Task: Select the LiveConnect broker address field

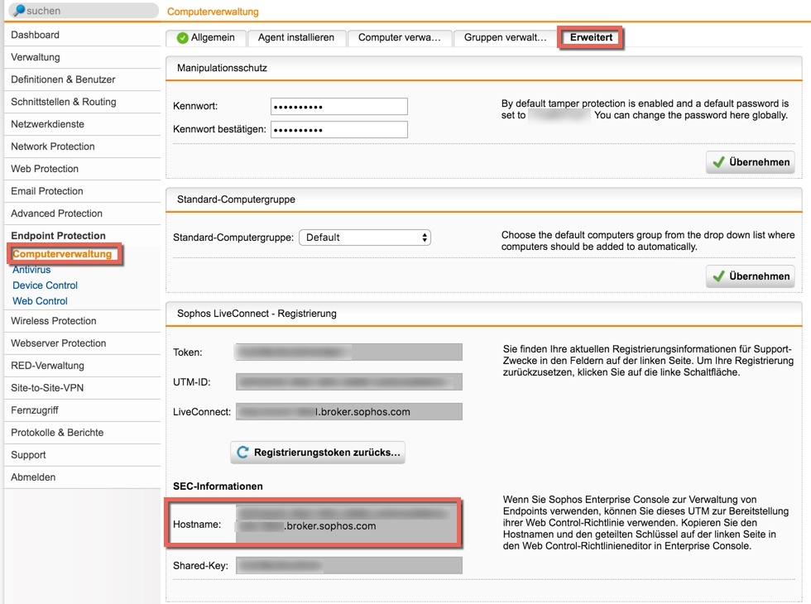Action: coord(348,412)
